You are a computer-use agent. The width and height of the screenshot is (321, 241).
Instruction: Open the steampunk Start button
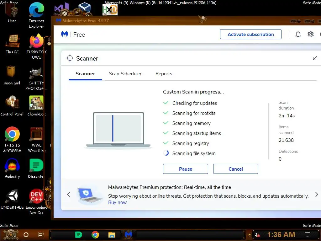11,235
